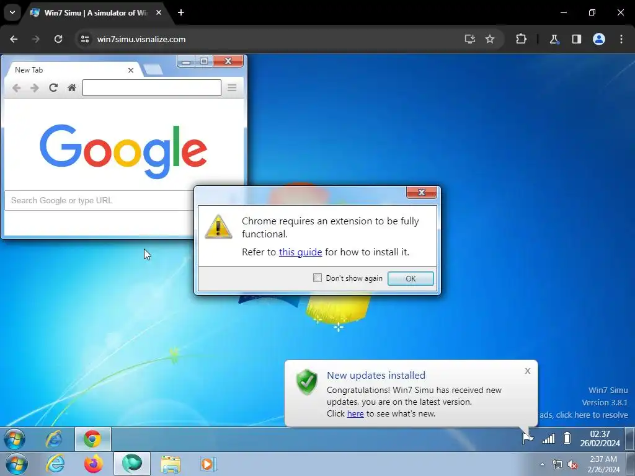
Task: Open the profile avatar menu
Action: pyautogui.click(x=599, y=39)
